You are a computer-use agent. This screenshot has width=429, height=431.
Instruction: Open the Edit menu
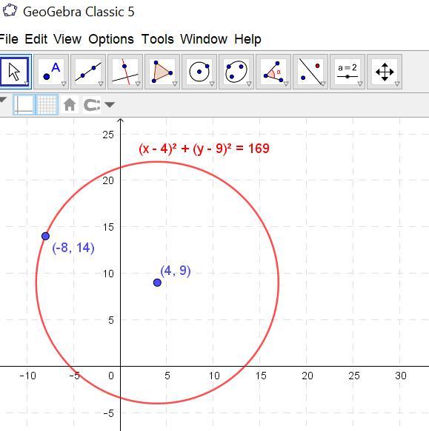pos(36,39)
